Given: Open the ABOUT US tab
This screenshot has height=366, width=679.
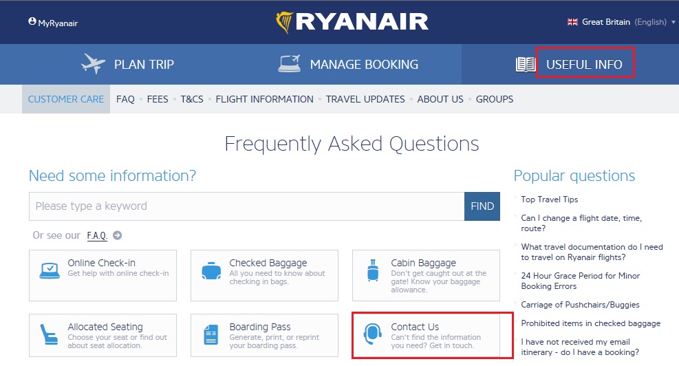Looking at the screenshot, I should tap(440, 99).
